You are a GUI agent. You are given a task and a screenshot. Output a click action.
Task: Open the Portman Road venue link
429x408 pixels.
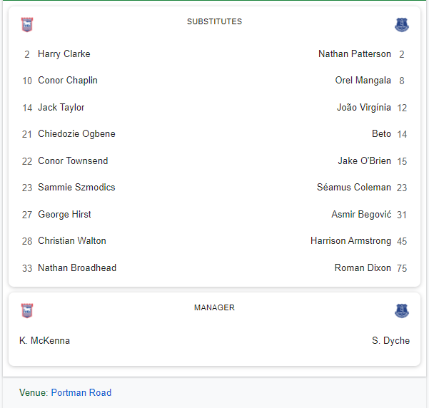click(81, 392)
